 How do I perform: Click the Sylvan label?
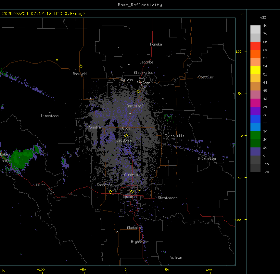(127, 80)
